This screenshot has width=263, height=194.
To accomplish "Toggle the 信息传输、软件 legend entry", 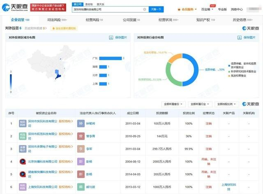I will (x=242, y=65).
